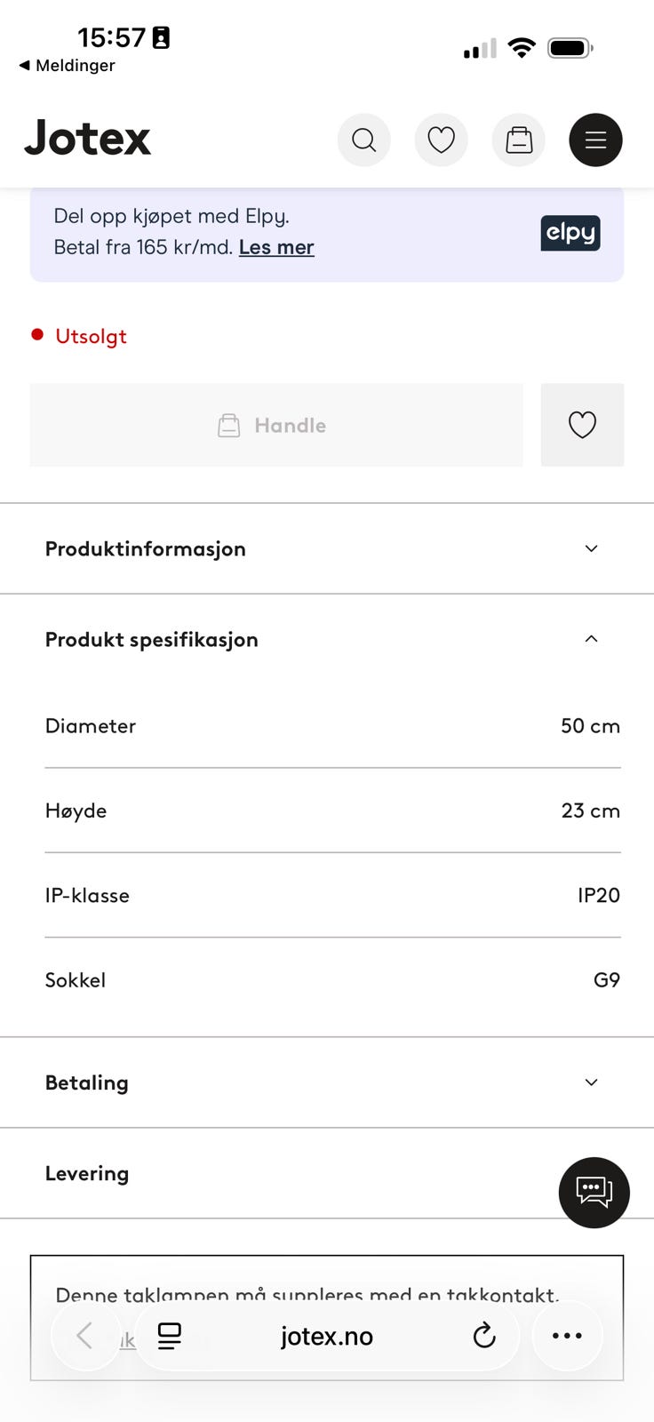The height and width of the screenshot is (1422, 654).
Task: Expand the Produktinformasjon section
Action: coord(326,548)
